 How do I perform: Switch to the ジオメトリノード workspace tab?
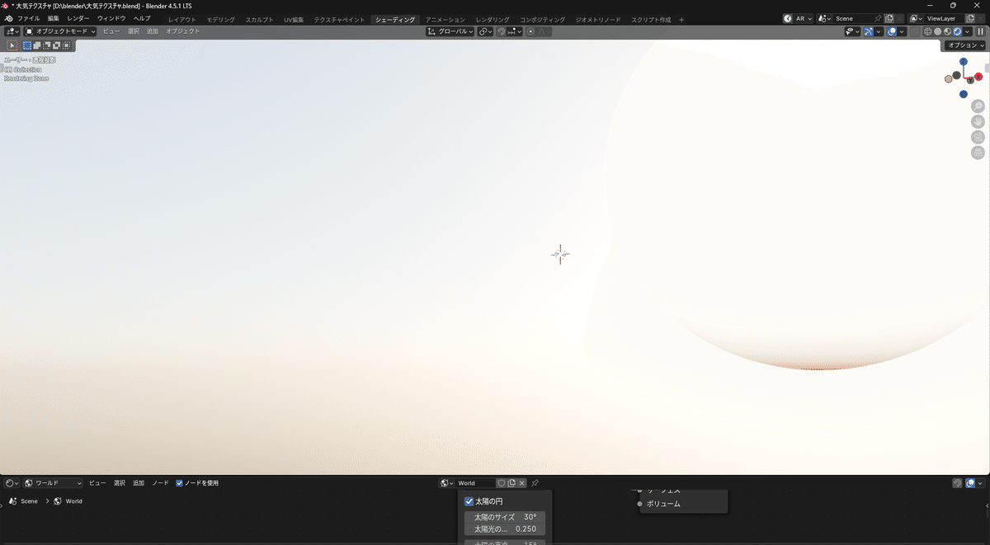(597, 19)
